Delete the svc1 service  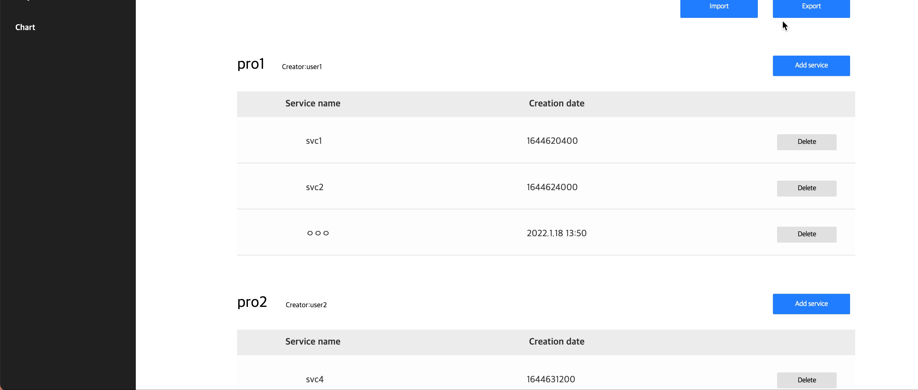tap(806, 142)
